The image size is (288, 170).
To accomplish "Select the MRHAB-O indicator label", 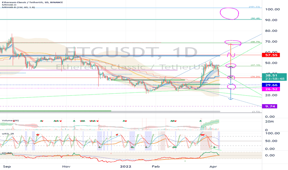I will pos(9,5).
